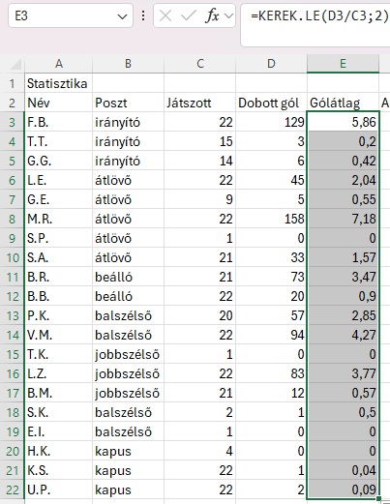Select average cell 7,18

click(x=343, y=219)
